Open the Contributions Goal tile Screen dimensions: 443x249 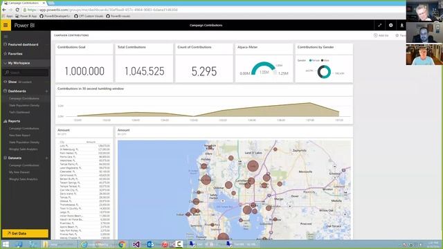point(84,63)
